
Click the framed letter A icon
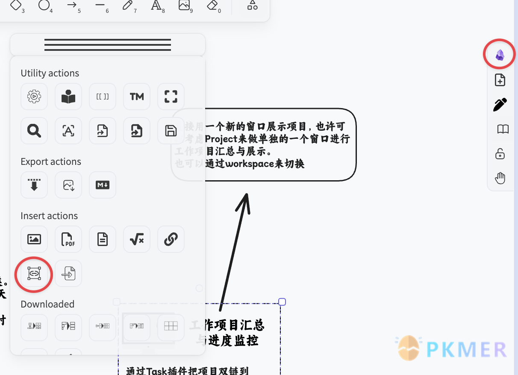point(68,131)
